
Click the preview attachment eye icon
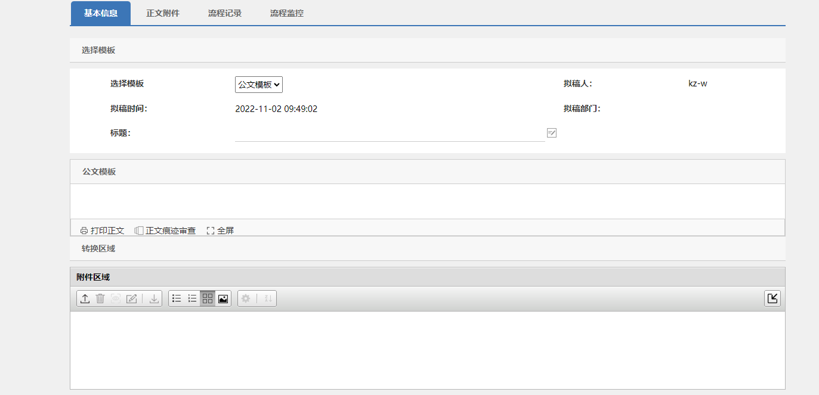116,298
